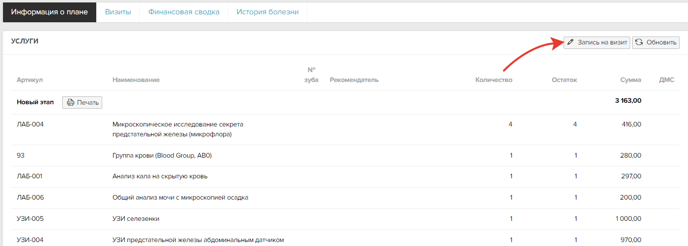This screenshot has height=246, width=688.
Task: Click the Сумма column header
Action: pyautogui.click(x=631, y=80)
